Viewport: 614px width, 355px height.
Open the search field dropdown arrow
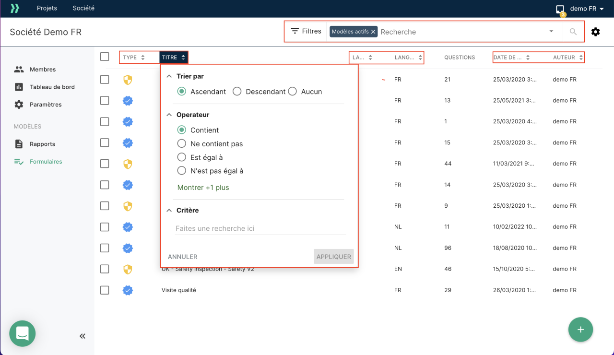pos(551,32)
